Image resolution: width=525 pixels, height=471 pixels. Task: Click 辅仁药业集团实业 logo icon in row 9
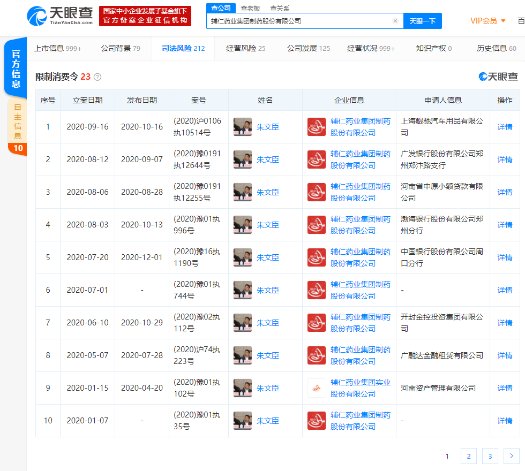pos(316,388)
